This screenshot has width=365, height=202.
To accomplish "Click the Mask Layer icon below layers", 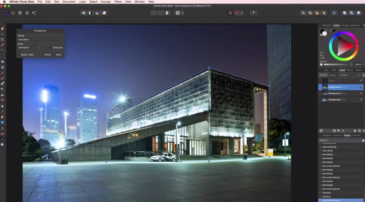I will [x=334, y=131].
